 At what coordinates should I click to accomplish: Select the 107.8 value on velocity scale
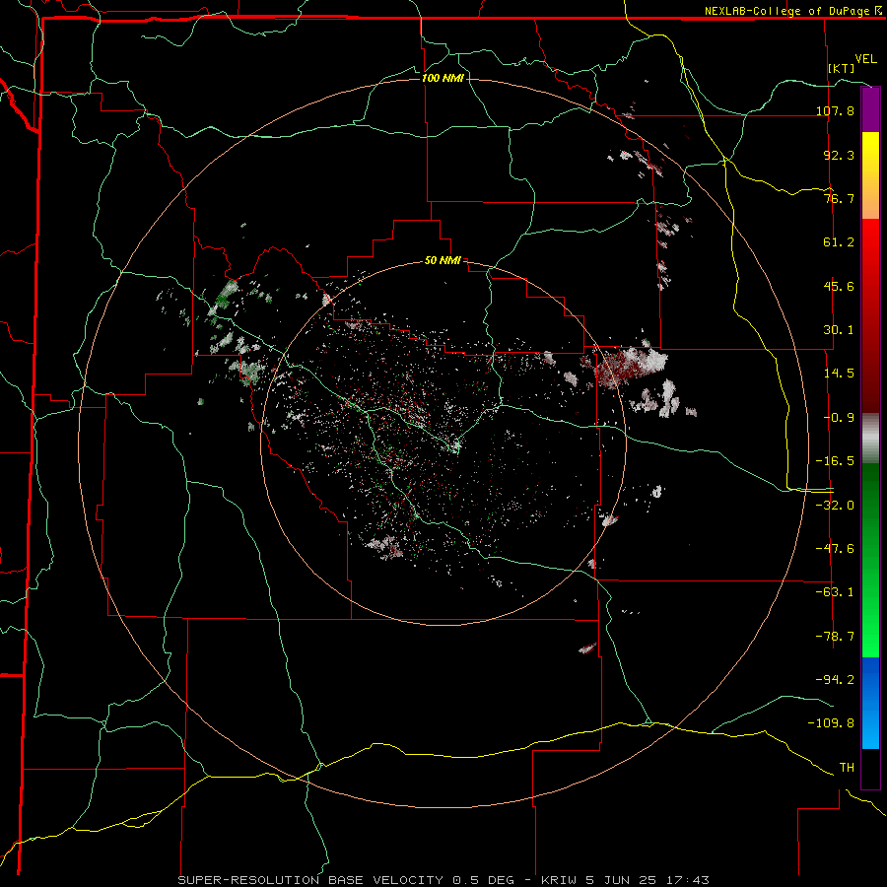[x=835, y=110]
